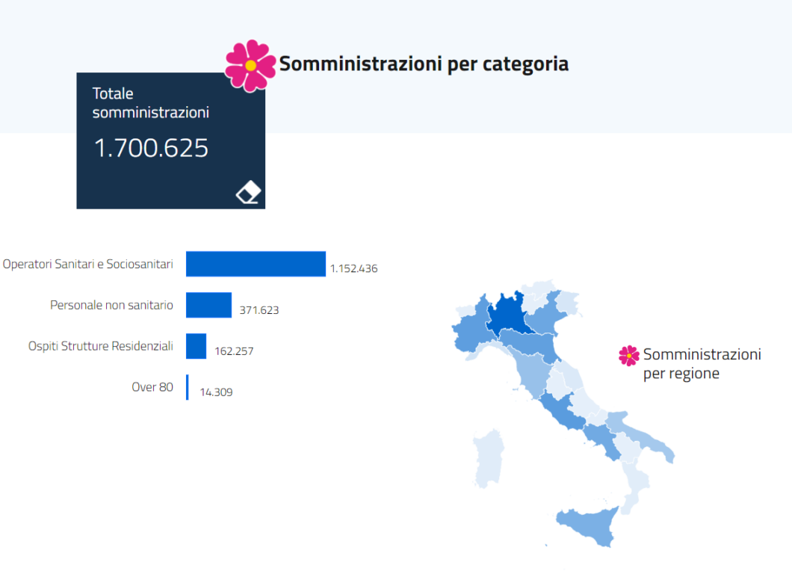Click the pink flower beside Somministrazioni per categoria
Screen dimensions: 792x574
pos(250,66)
